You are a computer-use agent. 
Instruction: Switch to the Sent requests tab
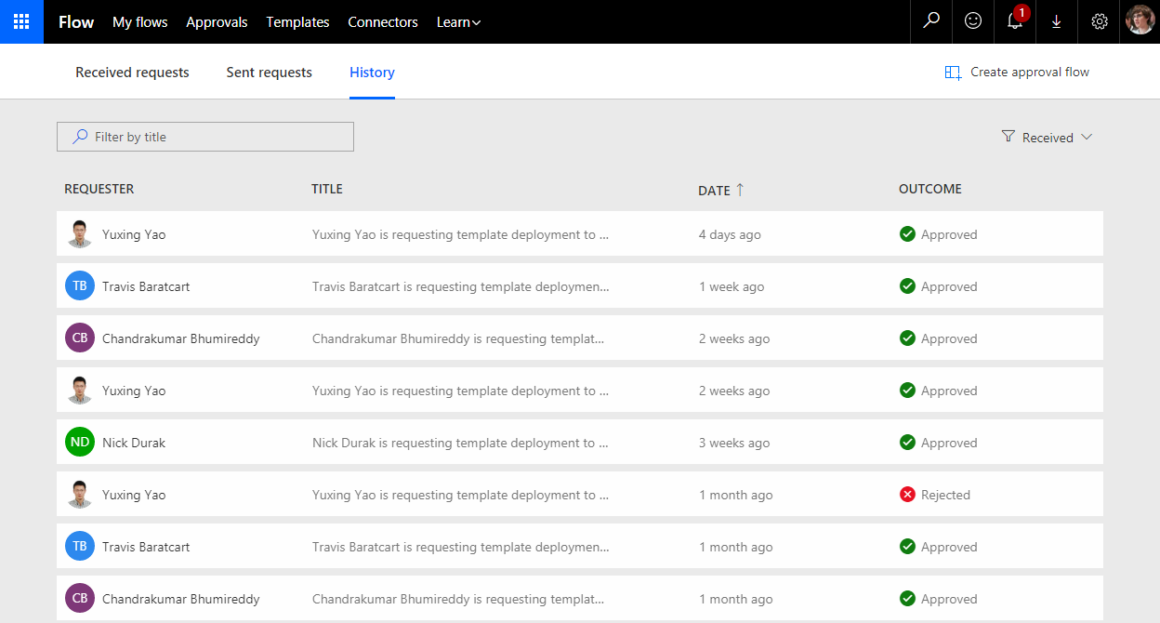coord(269,73)
